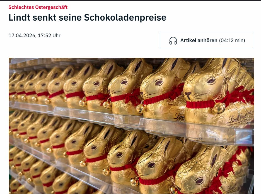Click the Artikel anhören bold label text
Viewport: 261px width, 194px height.
point(199,40)
